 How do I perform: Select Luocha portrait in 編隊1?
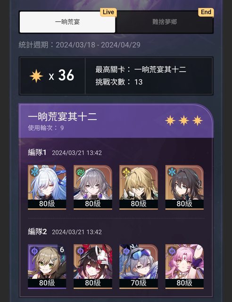pyautogui.click(x=139, y=187)
